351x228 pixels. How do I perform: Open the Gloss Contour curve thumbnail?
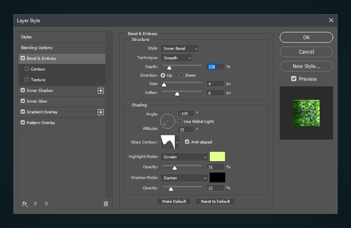pos(168,142)
